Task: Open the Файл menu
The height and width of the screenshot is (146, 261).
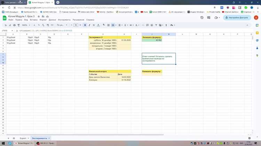Action: (x=11, y=20)
